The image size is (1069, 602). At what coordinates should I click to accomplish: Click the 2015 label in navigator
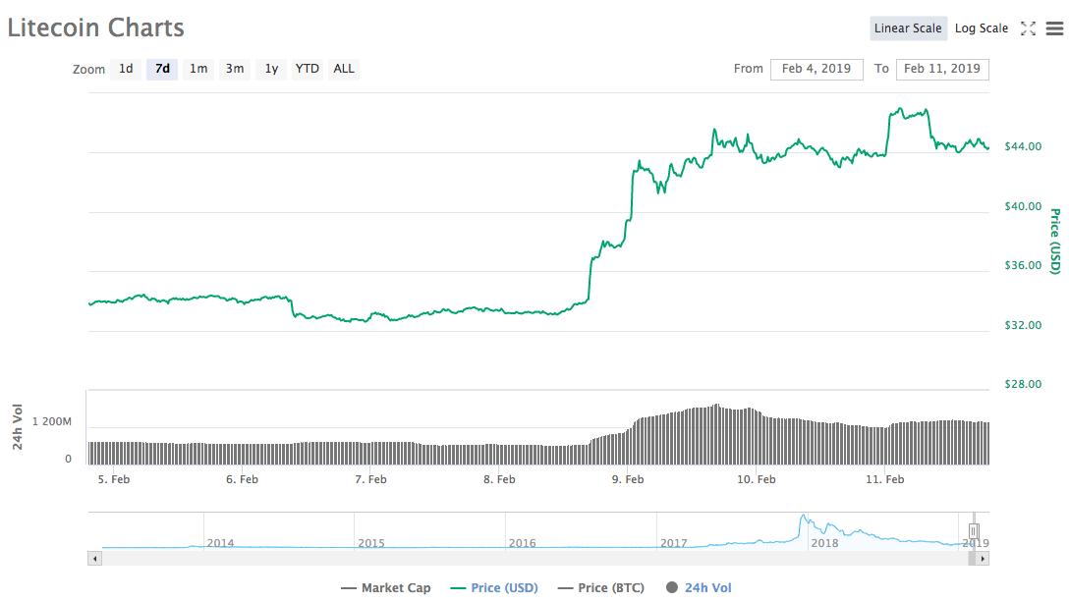[371, 543]
